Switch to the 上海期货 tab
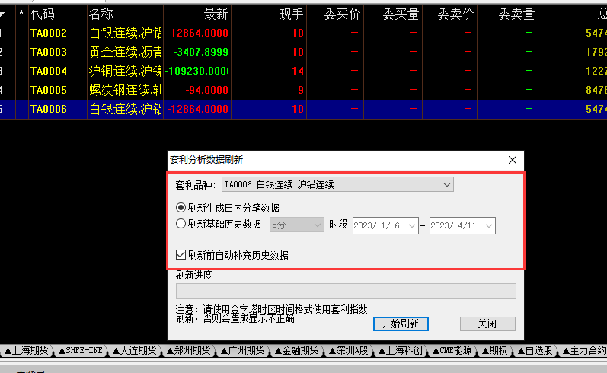This screenshot has height=373, width=607. pos(27,351)
